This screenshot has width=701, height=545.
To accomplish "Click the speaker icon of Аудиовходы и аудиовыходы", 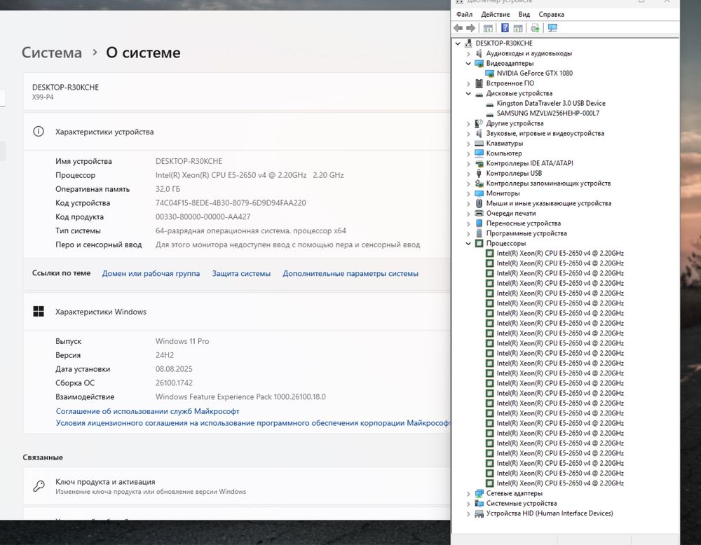I will (479, 53).
